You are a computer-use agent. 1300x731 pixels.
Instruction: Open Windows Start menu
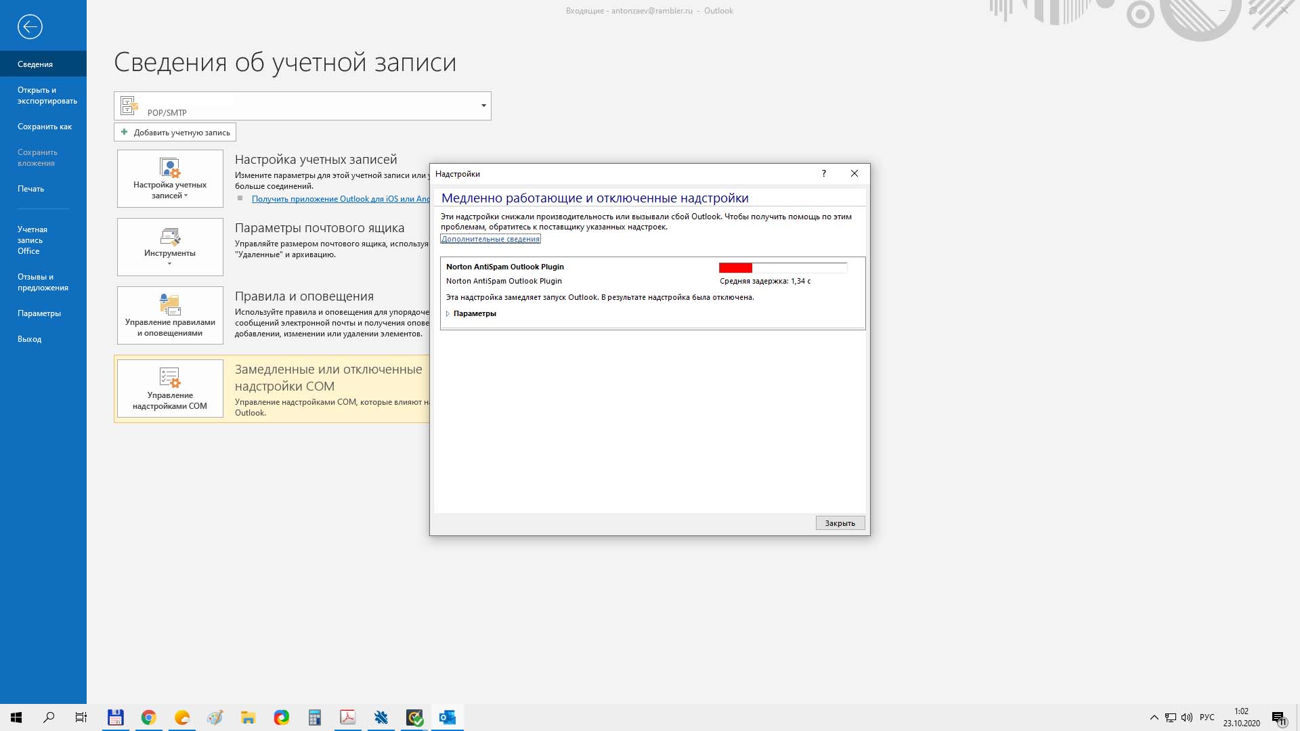click(x=16, y=717)
